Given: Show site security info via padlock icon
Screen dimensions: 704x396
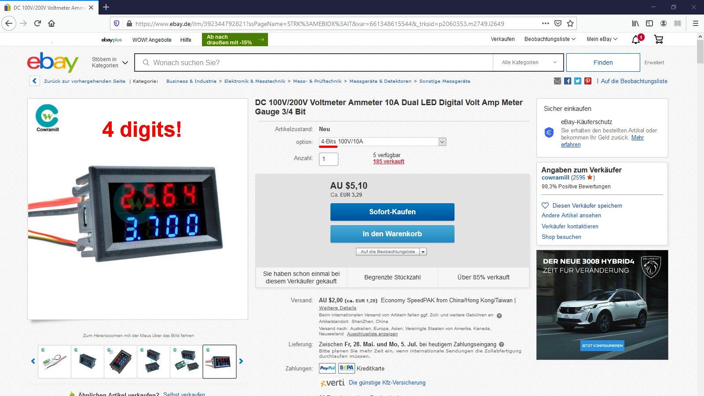Looking at the screenshot, I should (x=129, y=23).
